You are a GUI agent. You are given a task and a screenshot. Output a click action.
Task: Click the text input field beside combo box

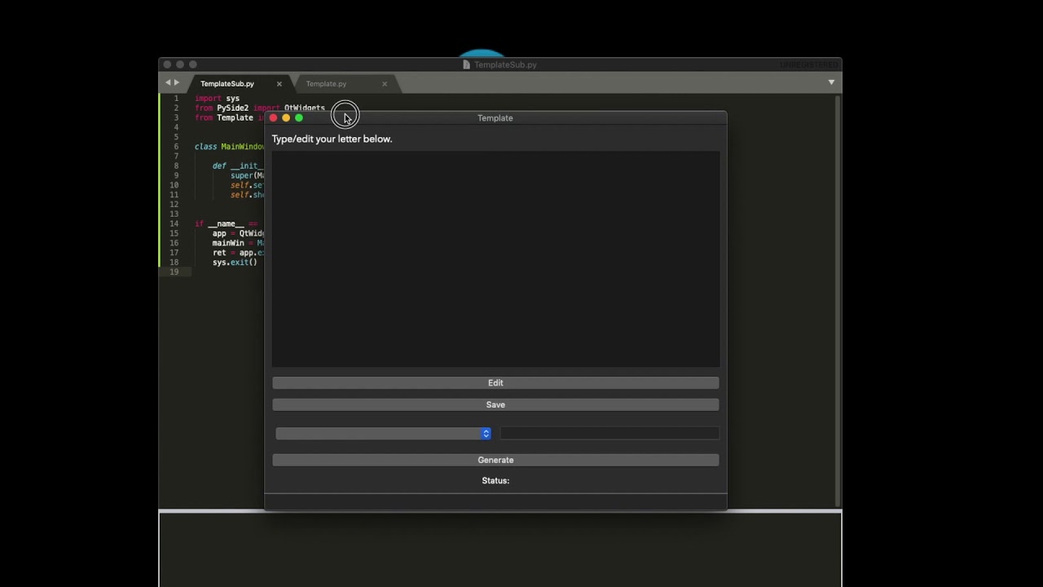[610, 434]
